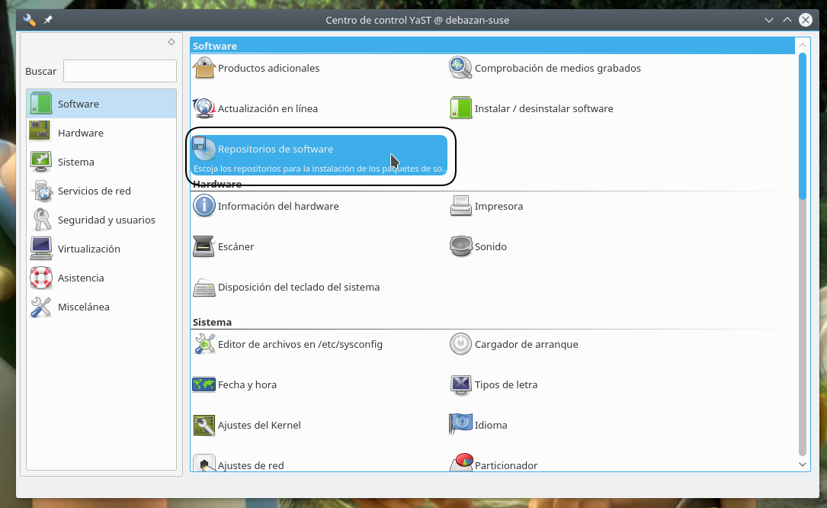The width and height of the screenshot is (827, 508).
Task: Open the Productos adicionales module icon
Action: coord(204,68)
